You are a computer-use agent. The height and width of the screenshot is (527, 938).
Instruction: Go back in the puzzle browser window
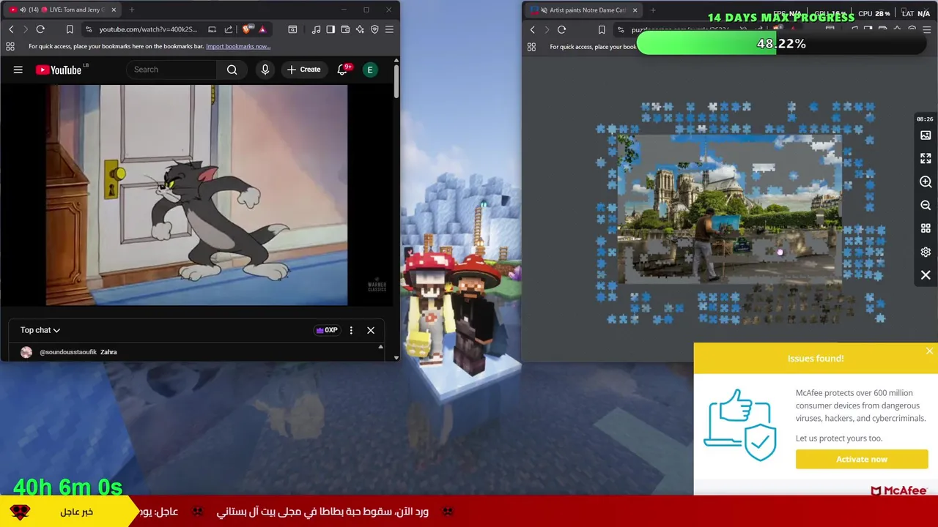pyautogui.click(x=533, y=29)
